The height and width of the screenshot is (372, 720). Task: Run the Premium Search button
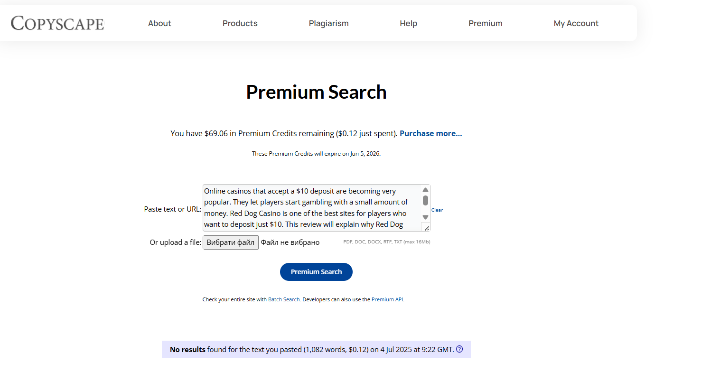[316, 272]
